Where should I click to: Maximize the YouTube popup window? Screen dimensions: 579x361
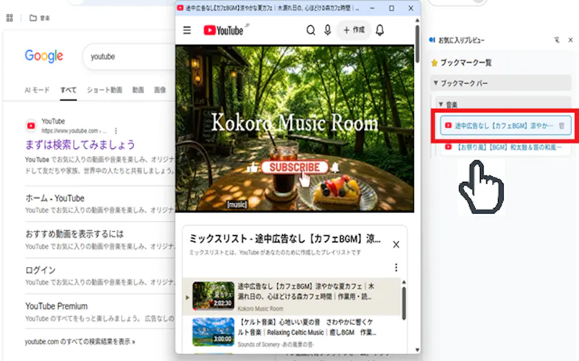coord(392,8)
